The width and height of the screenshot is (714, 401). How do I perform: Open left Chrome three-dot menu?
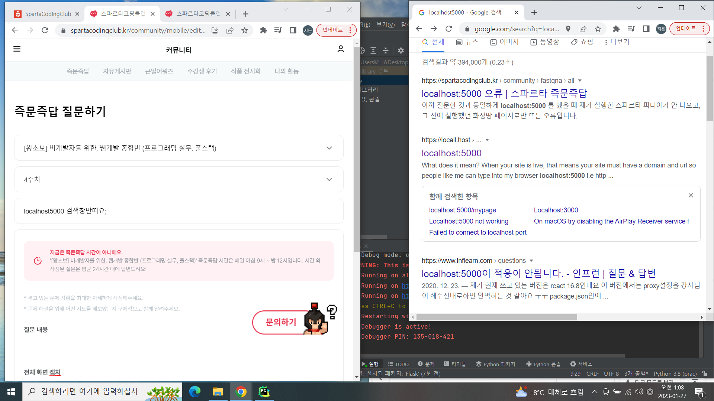click(350, 30)
